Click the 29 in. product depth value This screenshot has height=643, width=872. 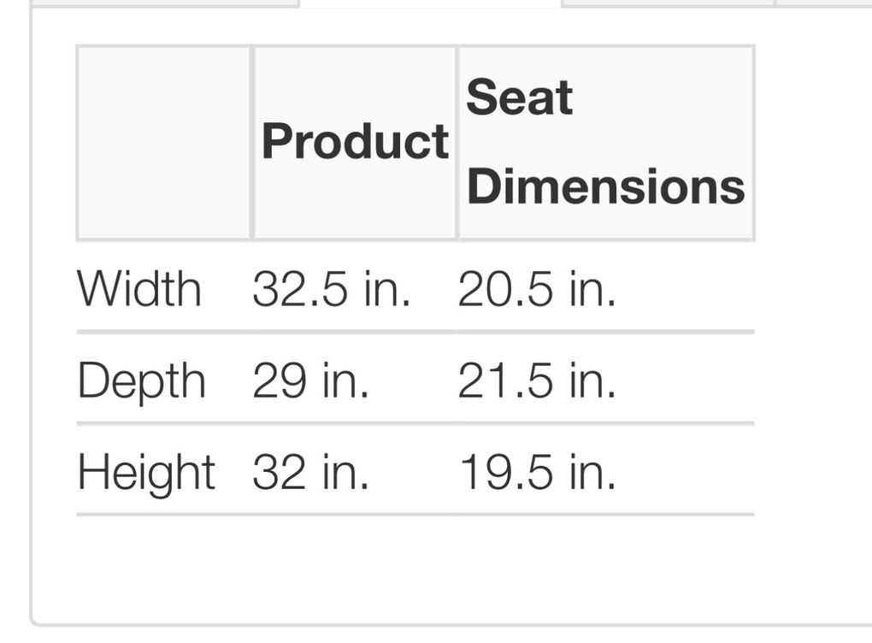tap(310, 381)
